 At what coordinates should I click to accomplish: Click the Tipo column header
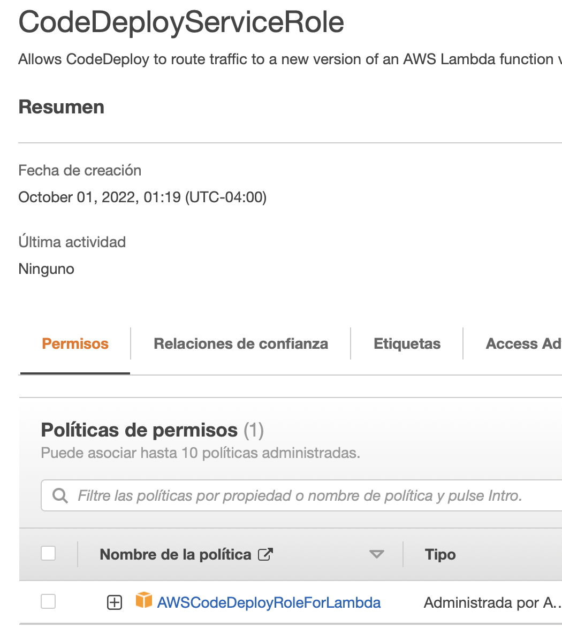(x=440, y=554)
